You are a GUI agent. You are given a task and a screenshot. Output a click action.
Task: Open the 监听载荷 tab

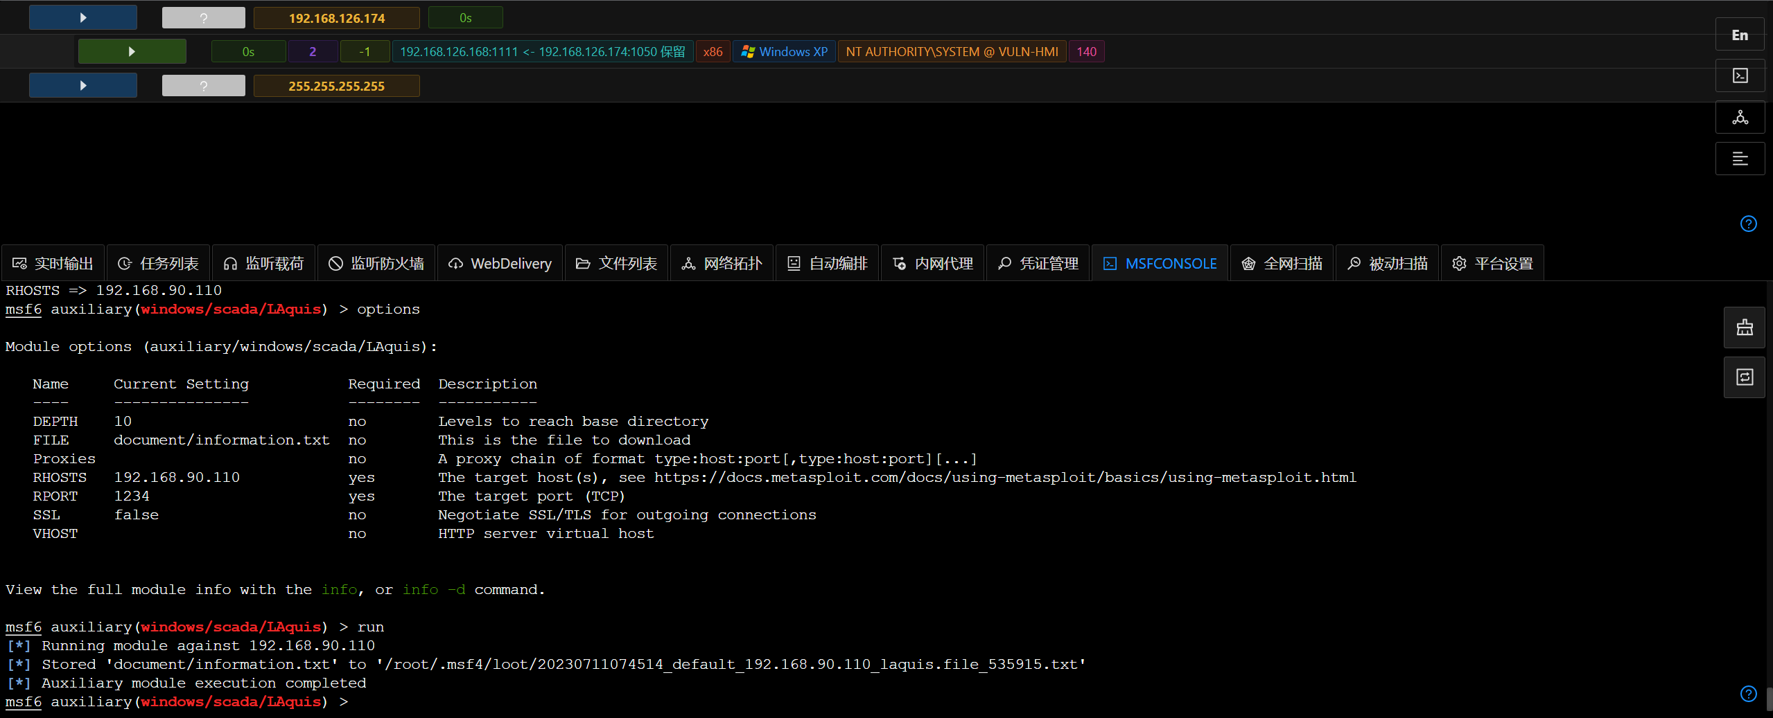[264, 263]
